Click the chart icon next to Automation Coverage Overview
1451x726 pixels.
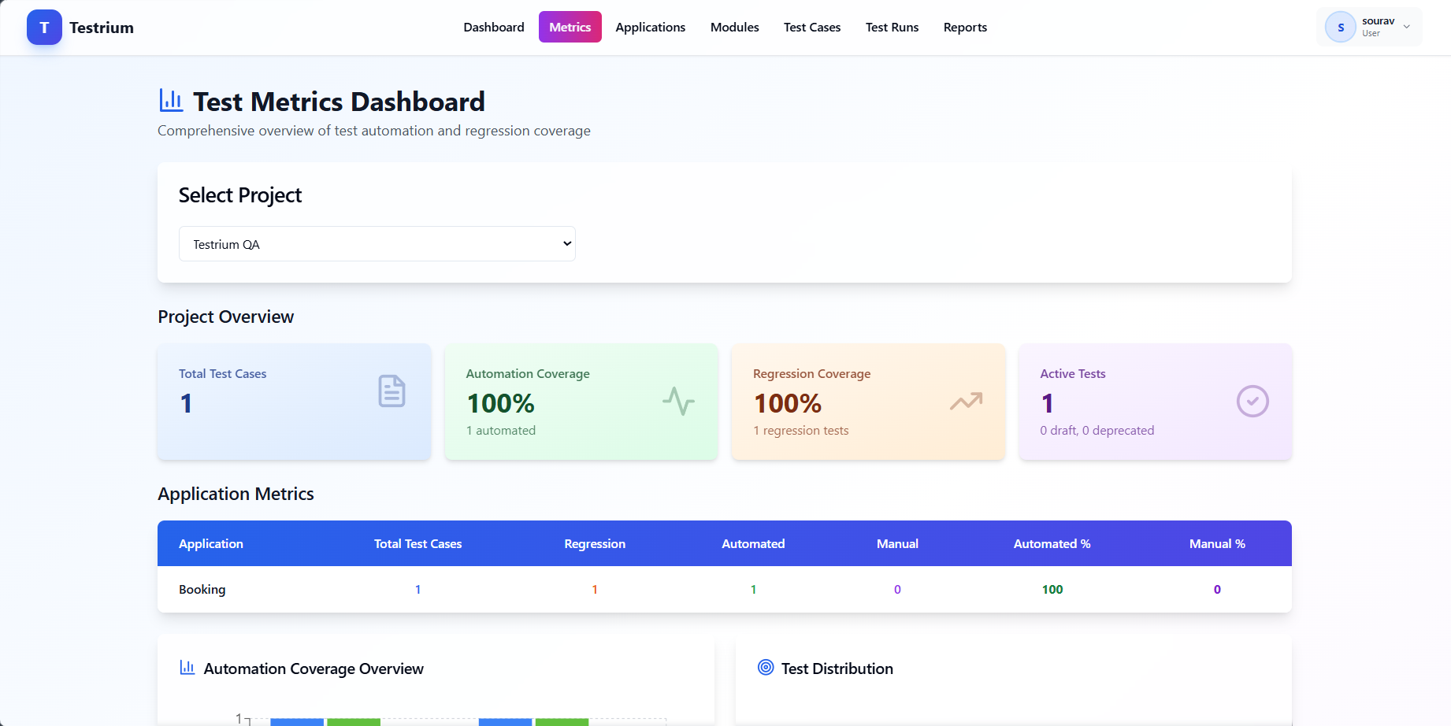[x=187, y=668]
